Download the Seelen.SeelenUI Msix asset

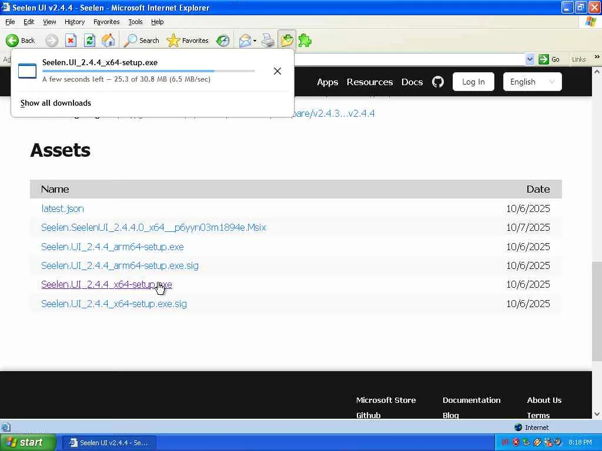tap(153, 227)
